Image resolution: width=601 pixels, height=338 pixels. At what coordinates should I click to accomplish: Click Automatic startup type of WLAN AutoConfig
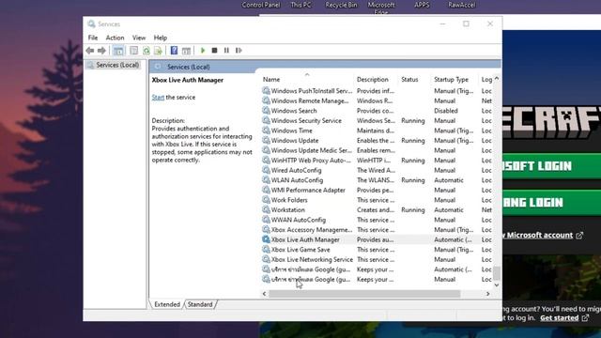coord(449,180)
